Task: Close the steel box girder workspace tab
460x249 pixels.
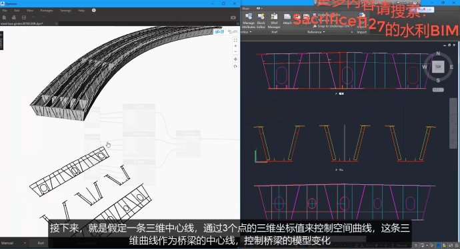Action: pyautogui.click(x=56, y=23)
